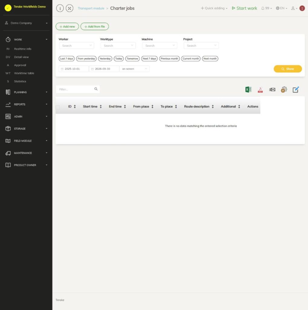Viewport: 308px width, 310px height.
Task: Click the yellow Show button
Action: [288, 69]
